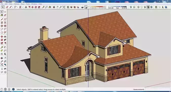Expand the shape tool dropdown arrow
This screenshot has width=171, height=92.
point(23,7)
